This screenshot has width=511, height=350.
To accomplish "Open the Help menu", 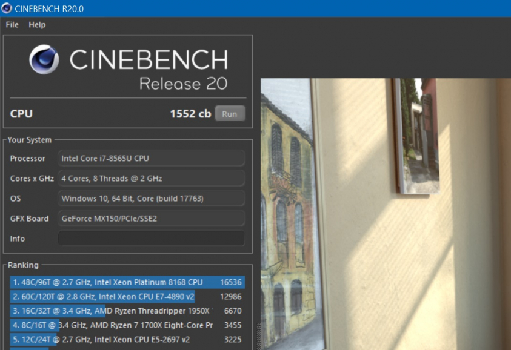I will click(x=37, y=25).
